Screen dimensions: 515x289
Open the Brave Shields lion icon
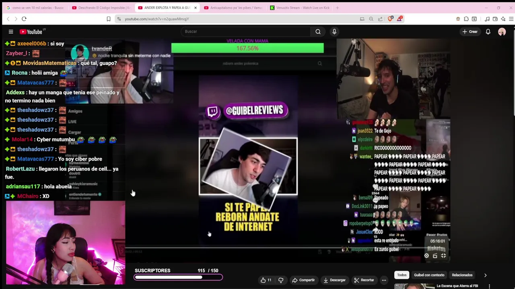[x=390, y=19]
